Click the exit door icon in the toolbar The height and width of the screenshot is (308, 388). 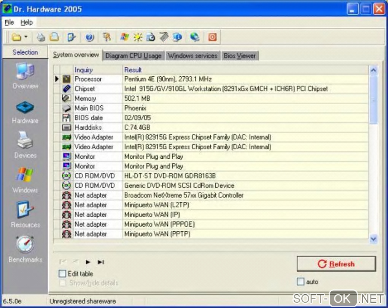71,37
